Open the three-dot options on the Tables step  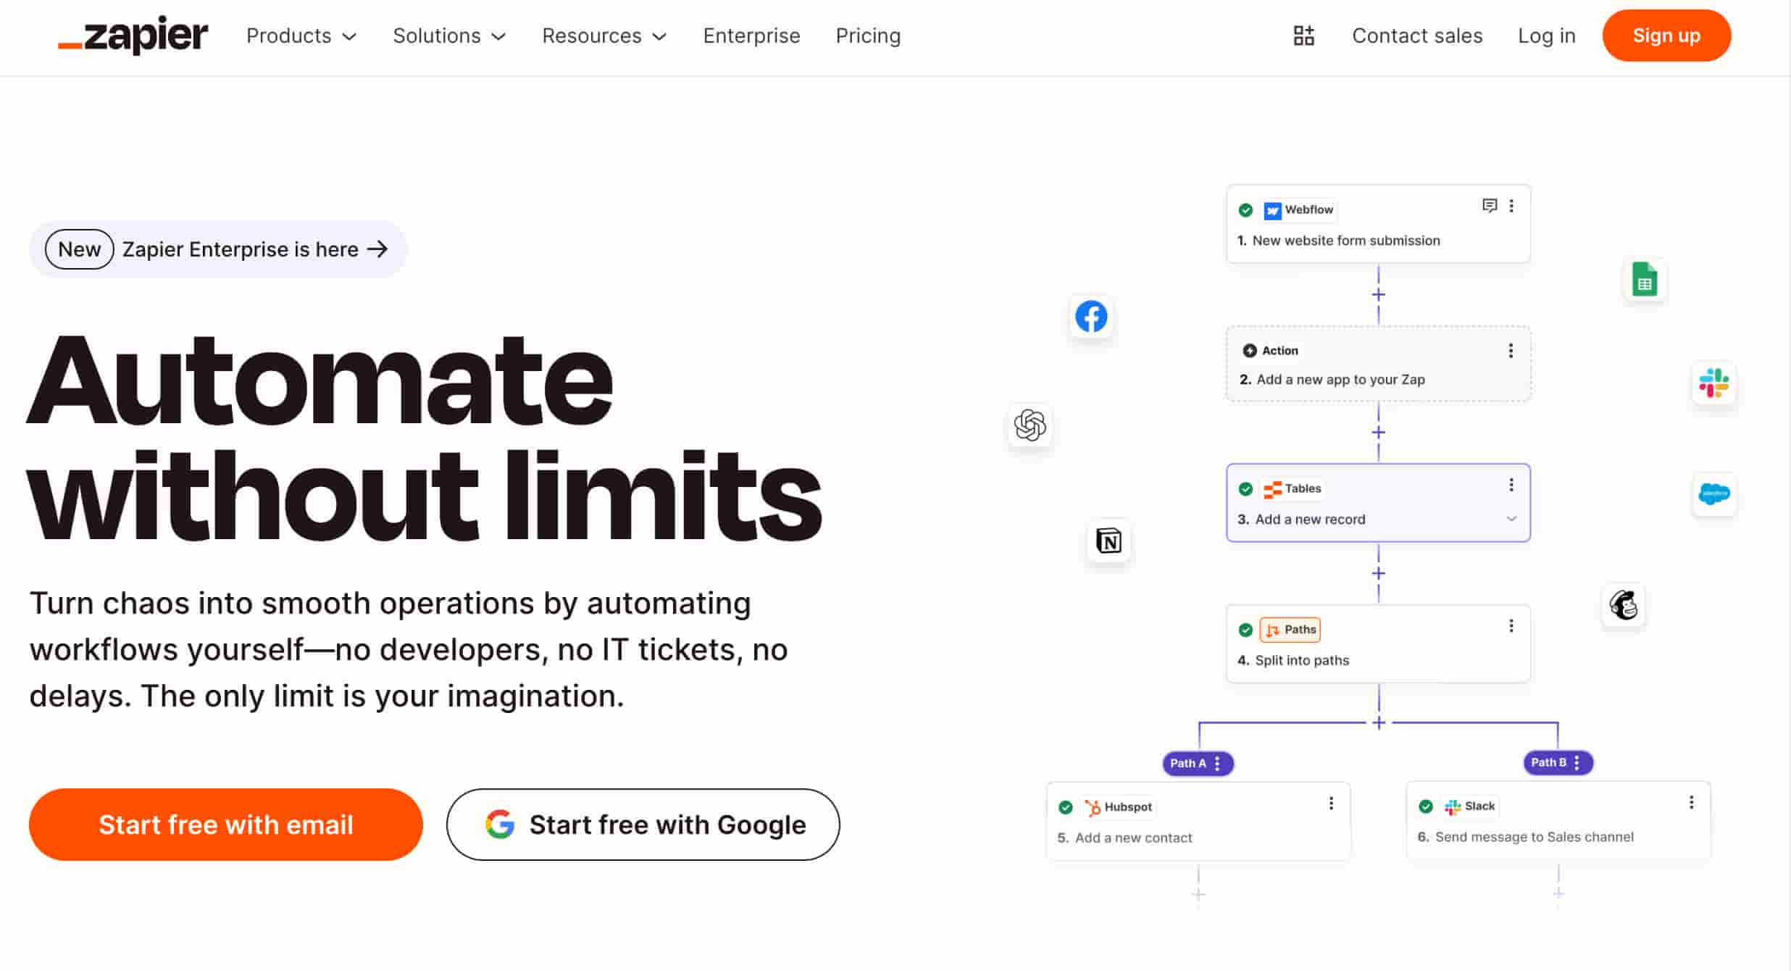[1511, 483]
